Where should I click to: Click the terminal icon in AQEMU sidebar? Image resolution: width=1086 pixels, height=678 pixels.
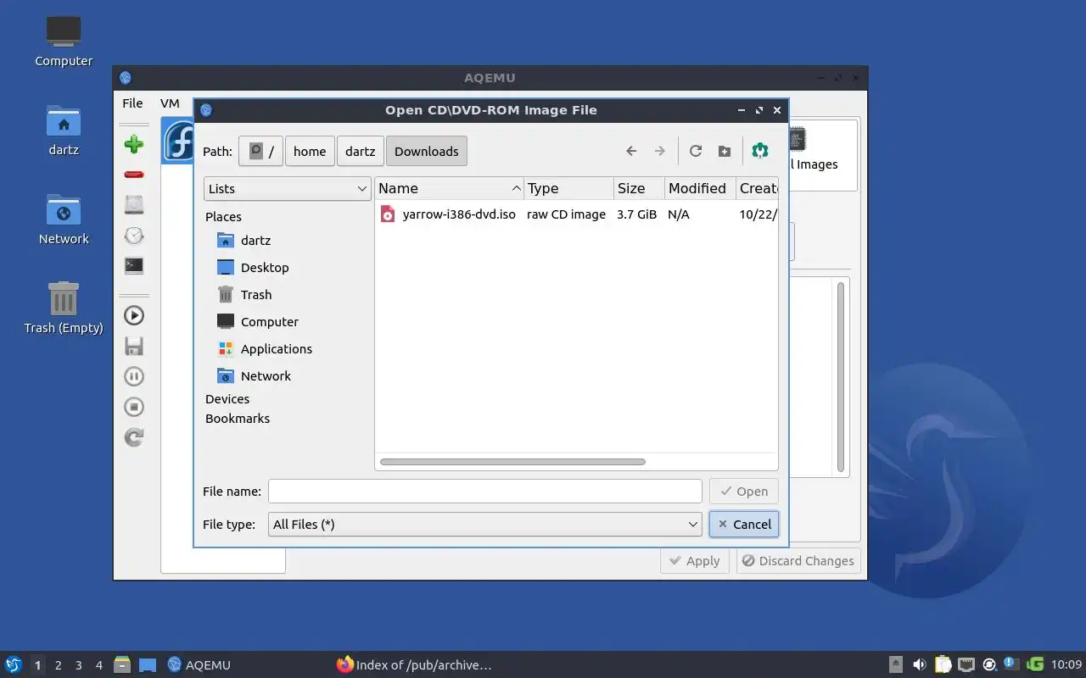click(134, 265)
